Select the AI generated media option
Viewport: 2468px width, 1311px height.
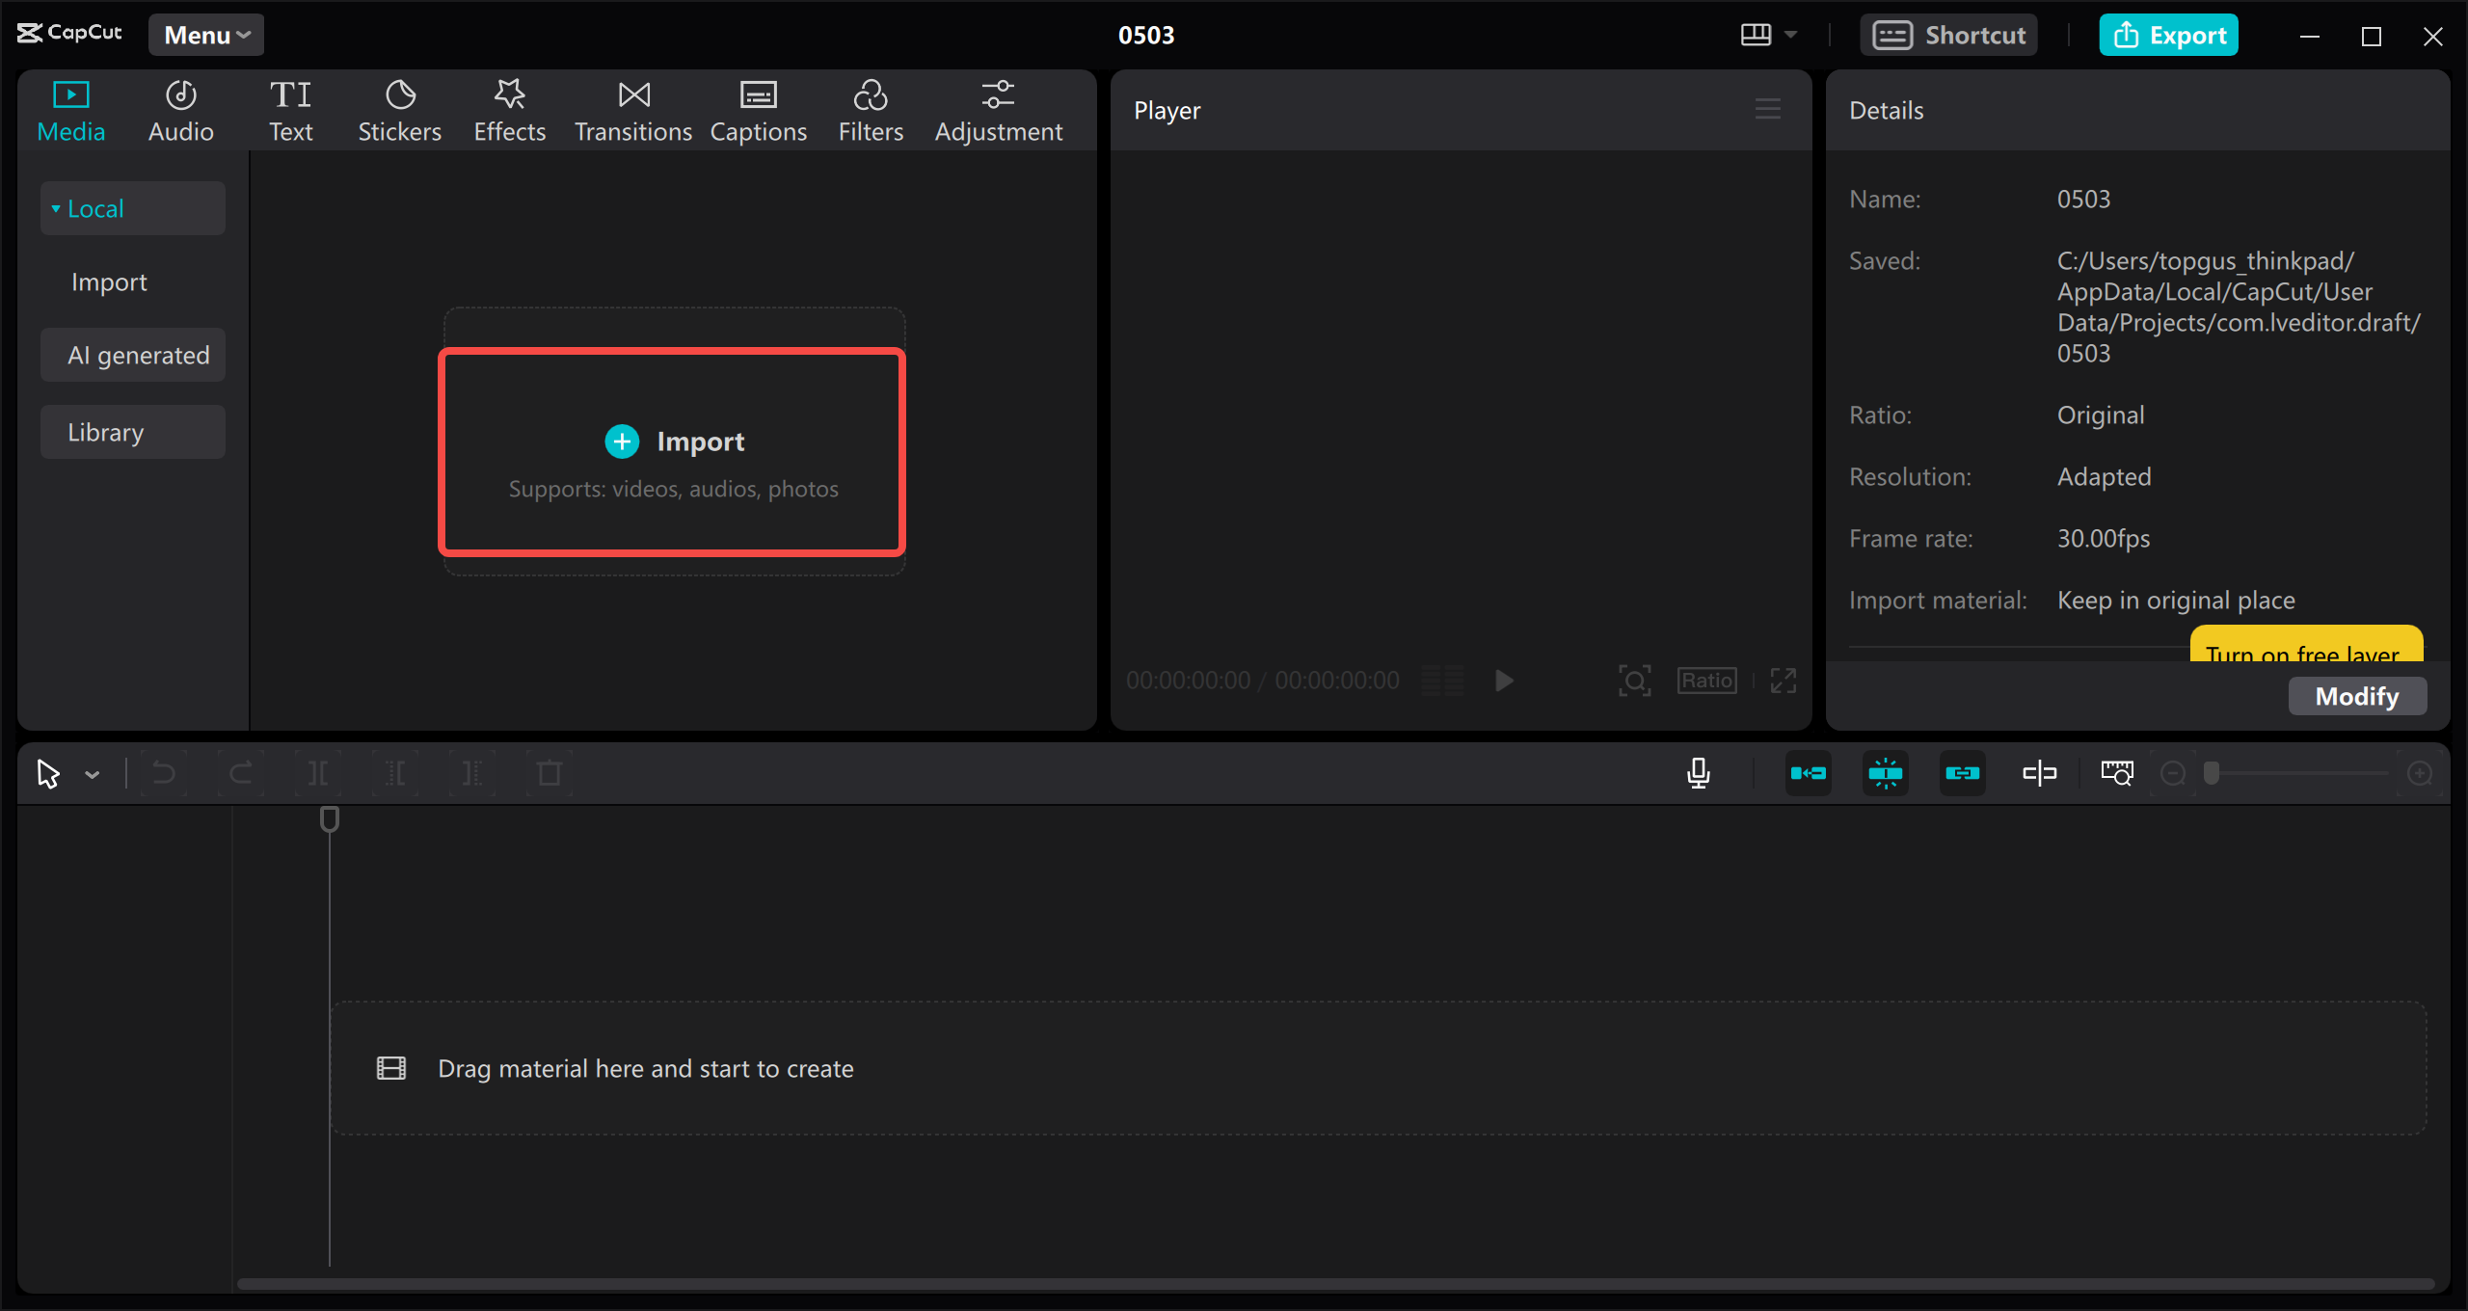[x=139, y=355]
